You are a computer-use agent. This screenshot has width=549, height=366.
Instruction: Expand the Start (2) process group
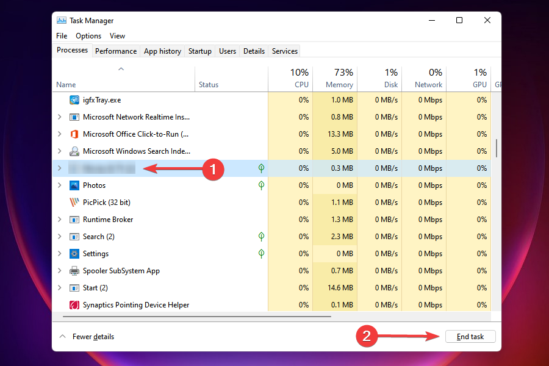(x=59, y=287)
